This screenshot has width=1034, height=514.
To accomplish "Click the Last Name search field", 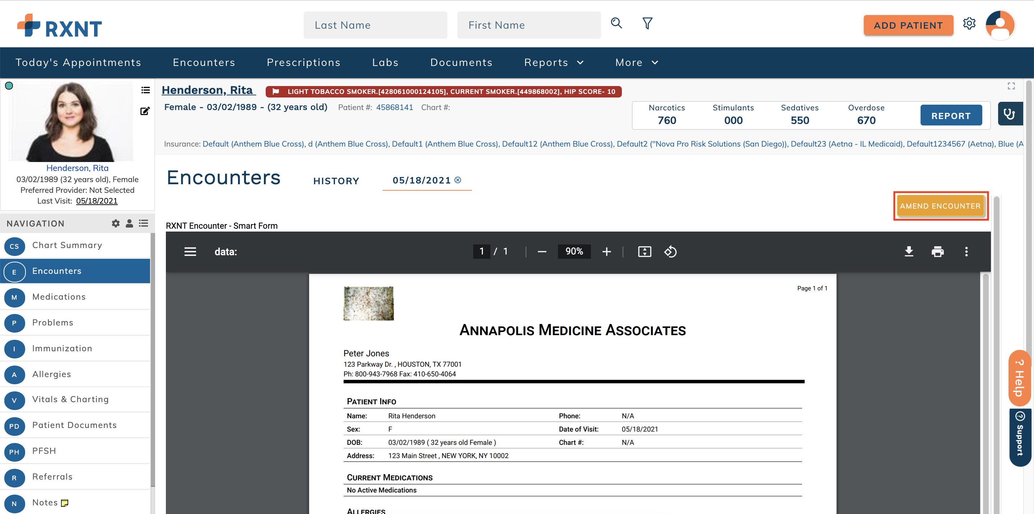I will tap(375, 25).
